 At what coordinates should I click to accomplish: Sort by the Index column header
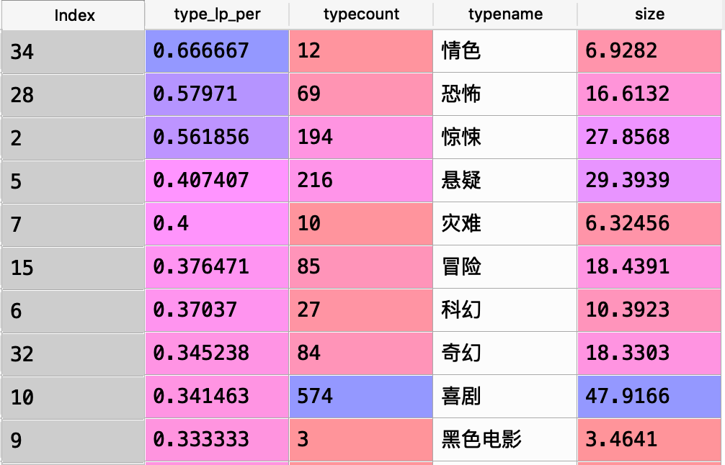(x=73, y=15)
